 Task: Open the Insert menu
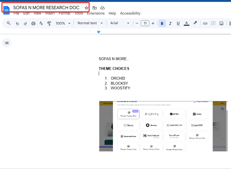[50, 13]
